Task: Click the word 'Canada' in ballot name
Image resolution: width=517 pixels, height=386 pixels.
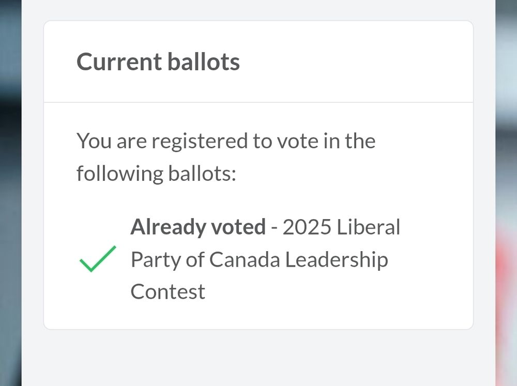Action: tap(245, 259)
